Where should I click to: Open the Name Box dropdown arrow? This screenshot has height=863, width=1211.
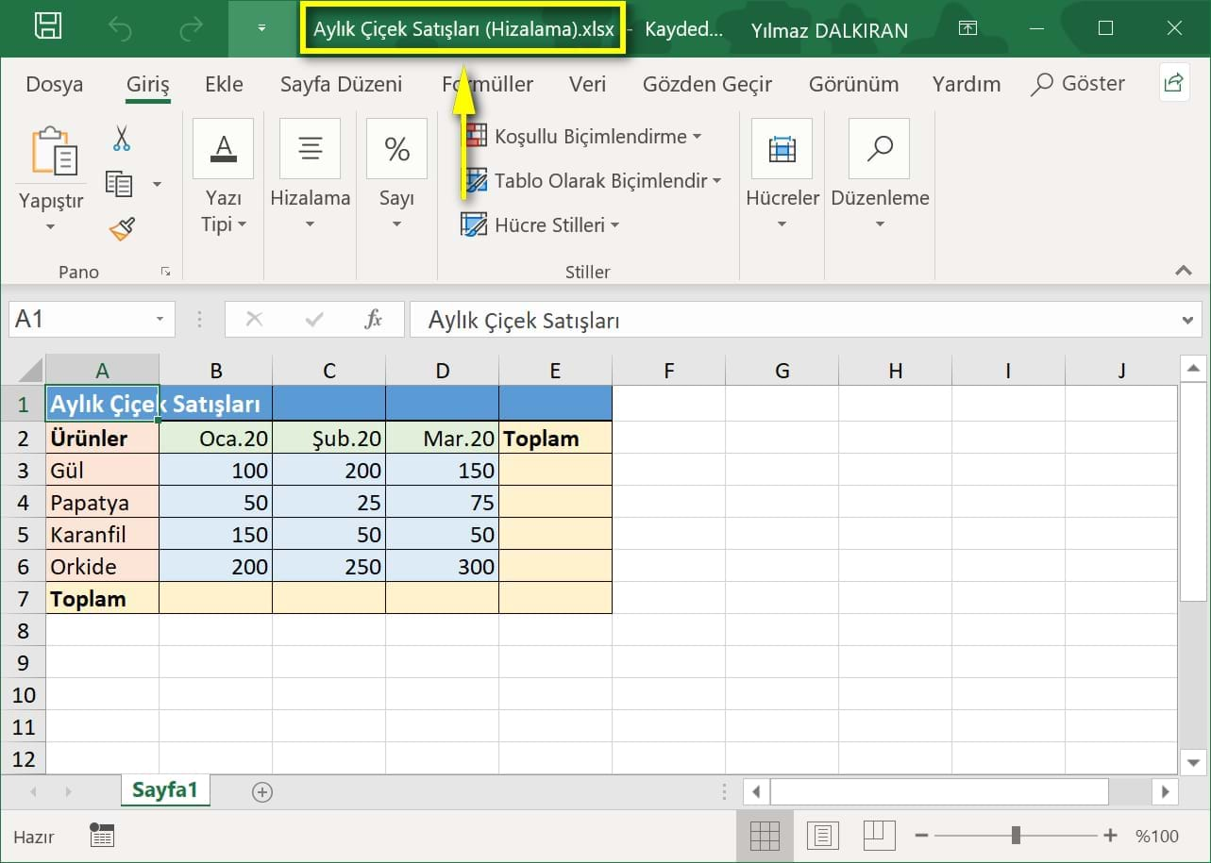(x=160, y=320)
